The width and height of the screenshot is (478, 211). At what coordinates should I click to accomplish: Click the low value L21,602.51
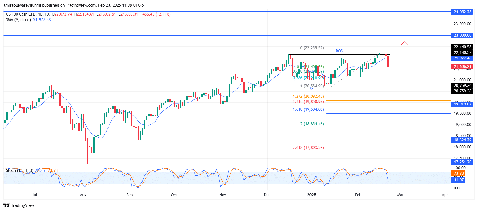tap(106, 14)
